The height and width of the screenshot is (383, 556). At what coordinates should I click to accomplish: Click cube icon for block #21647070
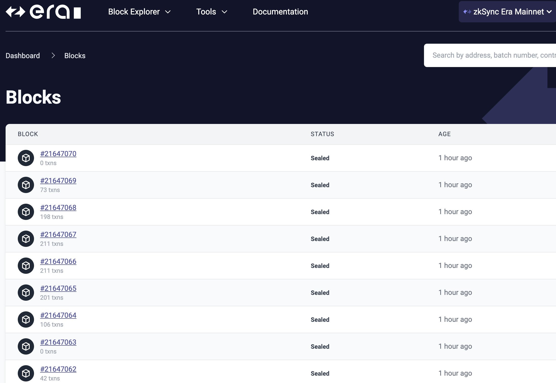26,158
